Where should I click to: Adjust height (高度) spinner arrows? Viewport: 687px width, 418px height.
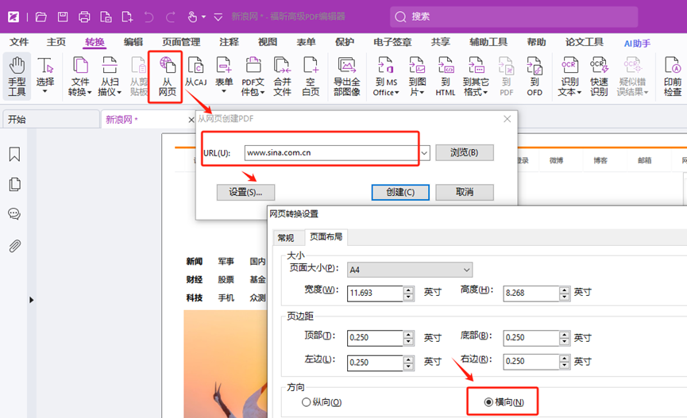[565, 293]
